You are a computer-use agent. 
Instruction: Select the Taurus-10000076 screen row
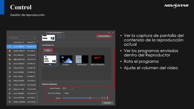22,94
